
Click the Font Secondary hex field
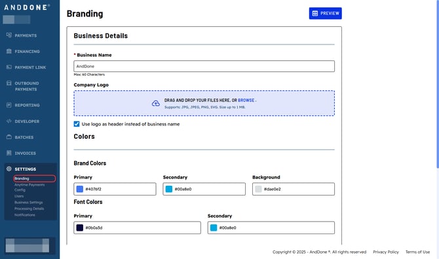tap(271, 228)
